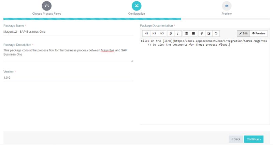Click the 'Package Name' field label

pos(14,26)
